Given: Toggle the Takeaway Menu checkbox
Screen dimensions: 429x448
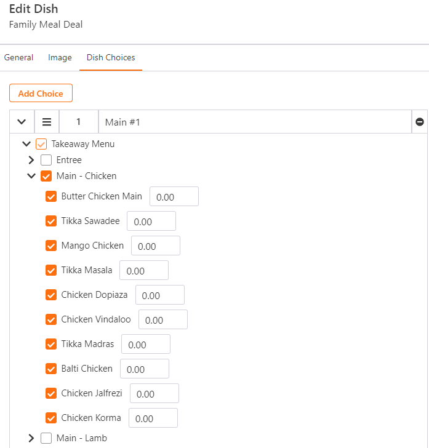Looking at the screenshot, I should [41, 144].
